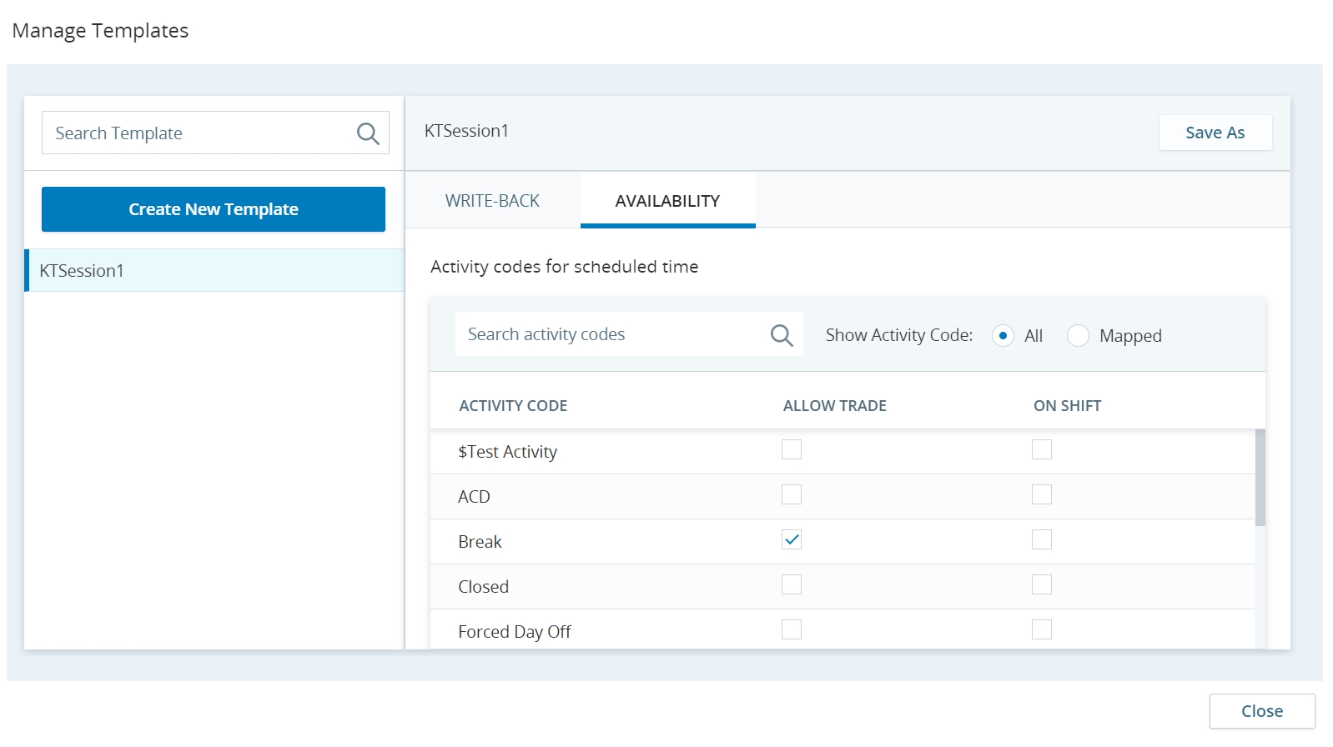Enable Allow Trade for $Test Activity
The width and height of the screenshot is (1333, 747).
tap(792, 450)
